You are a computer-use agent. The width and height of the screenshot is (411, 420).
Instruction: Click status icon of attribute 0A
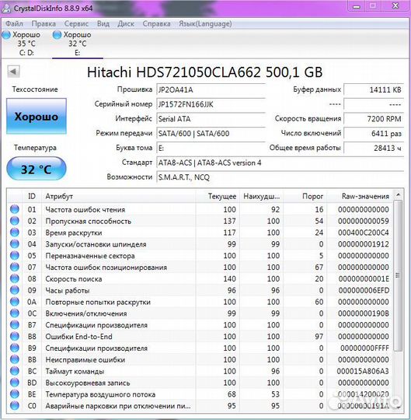(x=15, y=301)
